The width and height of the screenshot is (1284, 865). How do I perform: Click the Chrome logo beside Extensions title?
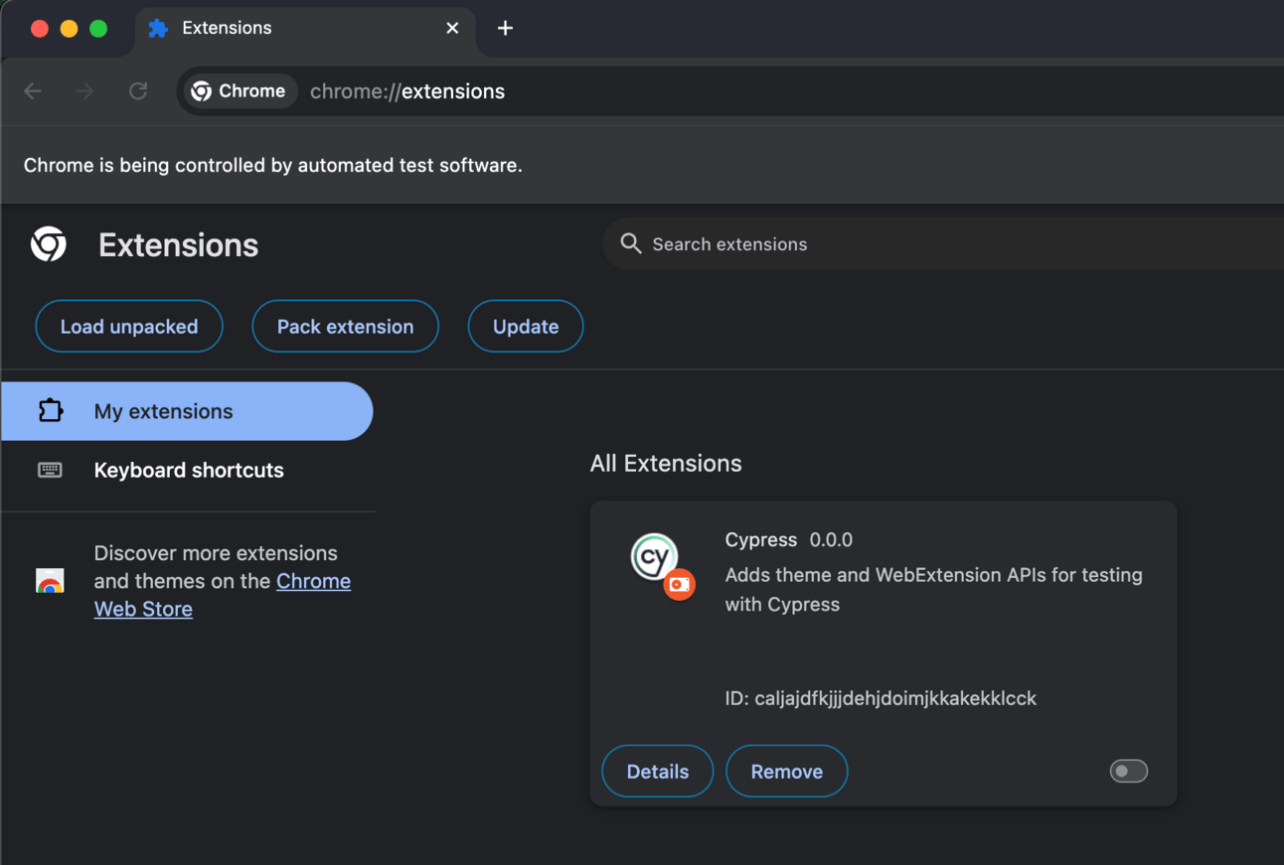(49, 244)
